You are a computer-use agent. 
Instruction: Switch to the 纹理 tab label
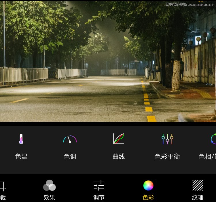pos(198,197)
